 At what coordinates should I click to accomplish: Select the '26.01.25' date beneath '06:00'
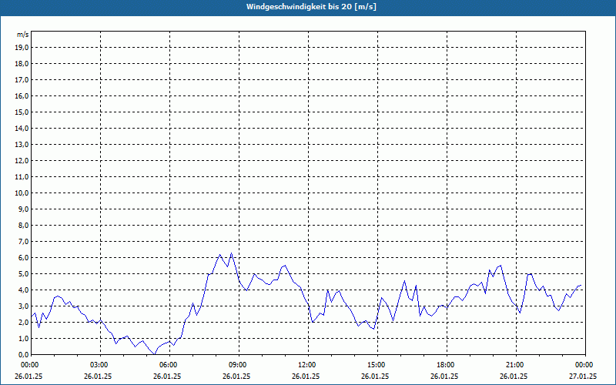[167, 376]
